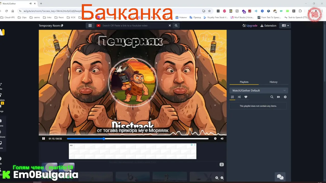Mute the Watch2Gether browser tab audio
Viewport: 326px width, 183px height.
[x=31, y=4]
